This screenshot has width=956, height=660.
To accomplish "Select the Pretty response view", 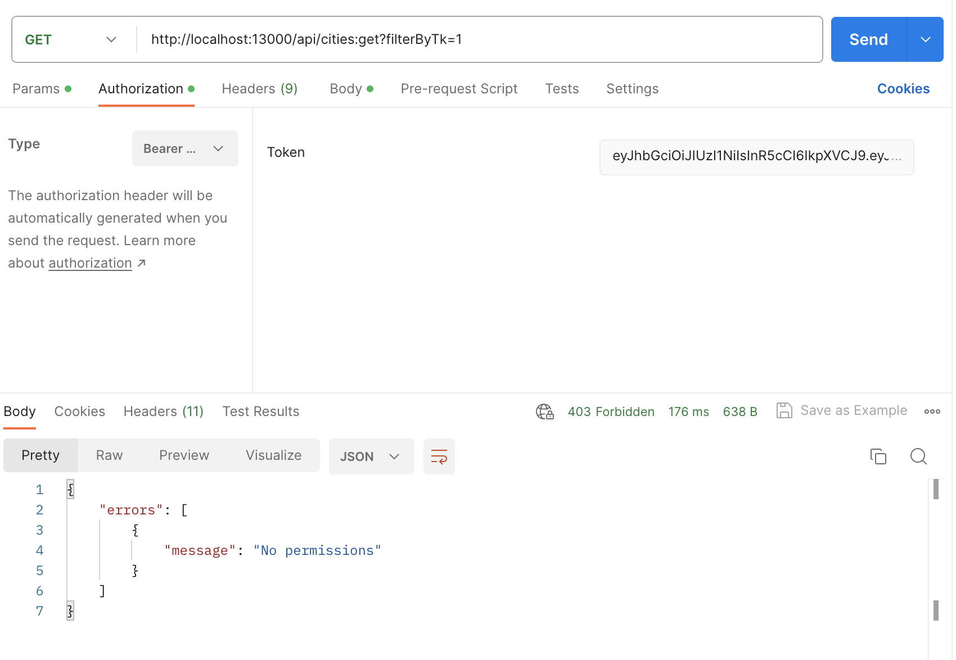I will pos(40,455).
